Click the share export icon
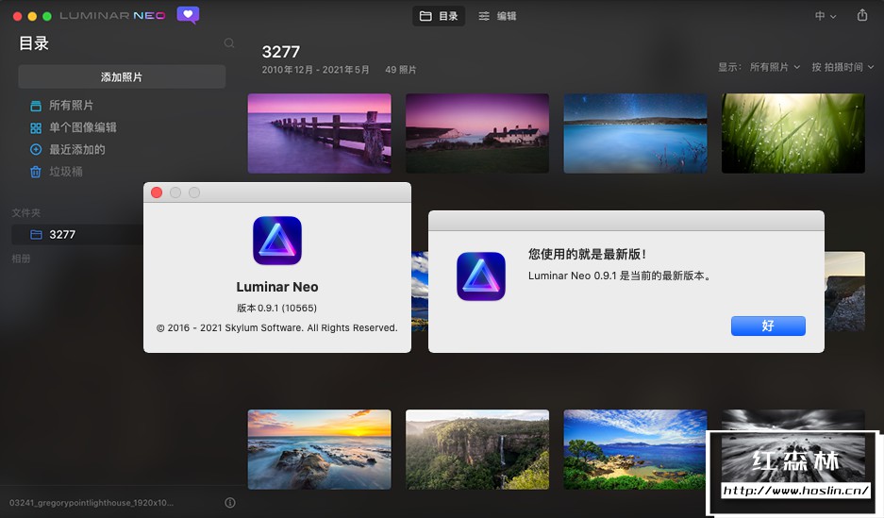The width and height of the screenshot is (884, 518). [862, 15]
